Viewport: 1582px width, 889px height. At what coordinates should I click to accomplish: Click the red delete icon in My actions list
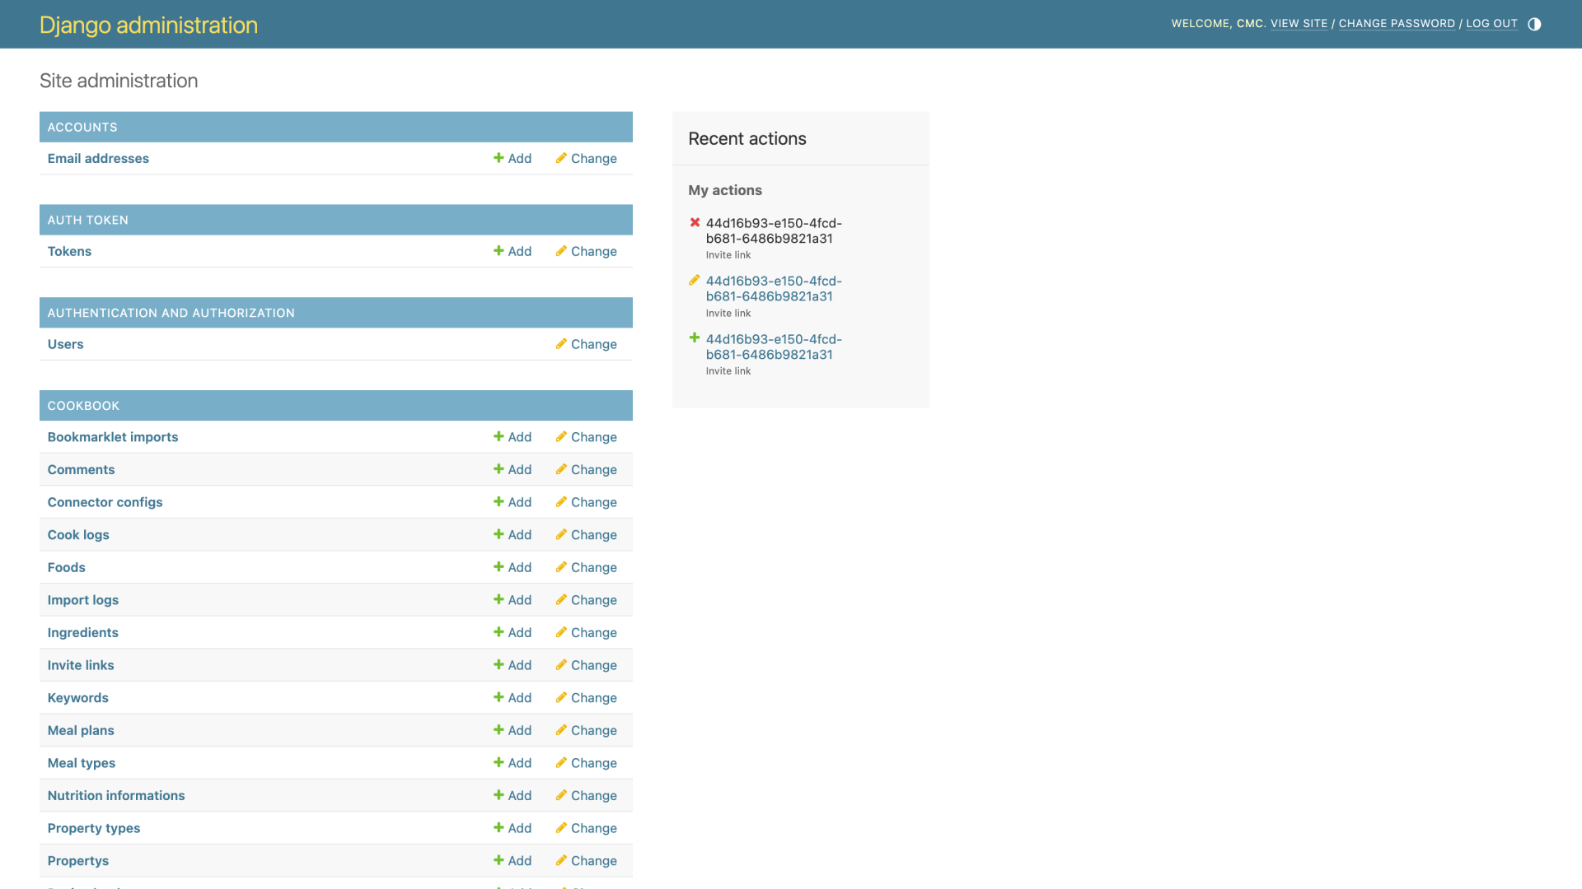pyautogui.click(x=695, y=221)
